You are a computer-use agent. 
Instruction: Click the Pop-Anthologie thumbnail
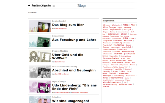click(x=40, y=87)
